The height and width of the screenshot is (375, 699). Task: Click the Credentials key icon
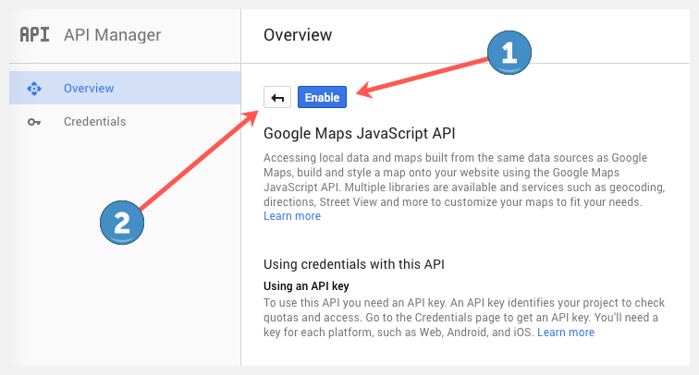35,122
